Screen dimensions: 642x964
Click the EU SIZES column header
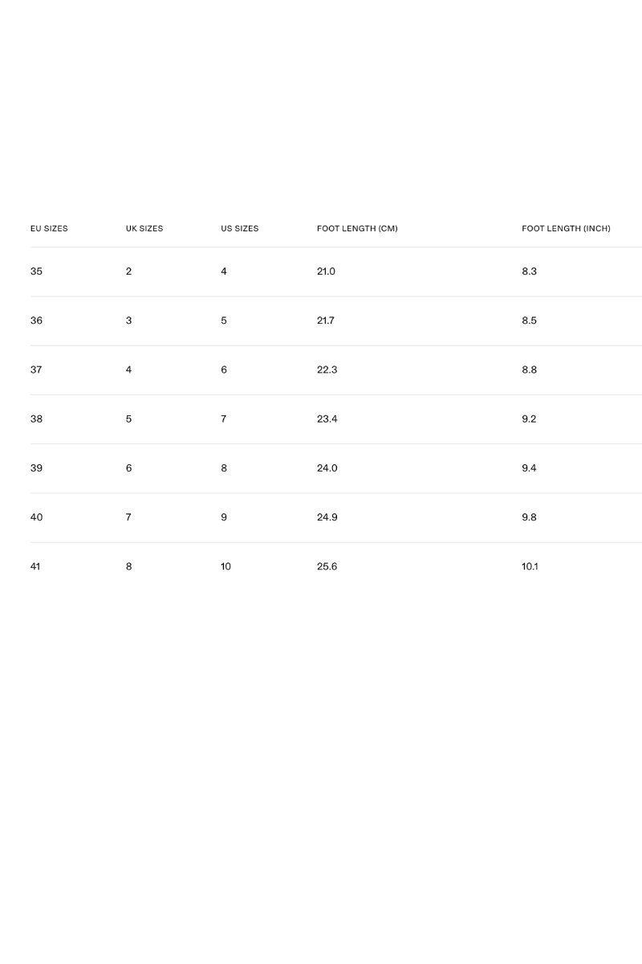click(49, 229)
